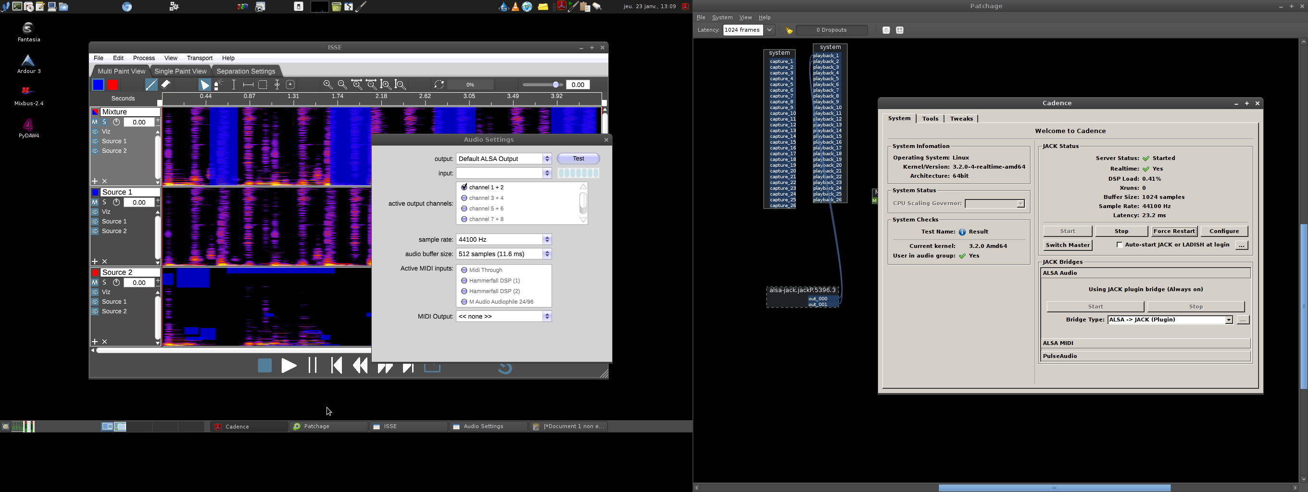Mute the Source 1 track
The height and width of the screenshot is (492, 1308).
click(x=95, y=202)
